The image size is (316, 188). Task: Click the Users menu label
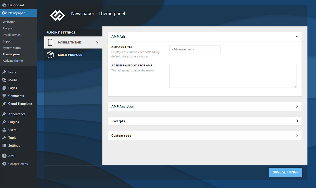pyautogui.click(x=12, y=130)
